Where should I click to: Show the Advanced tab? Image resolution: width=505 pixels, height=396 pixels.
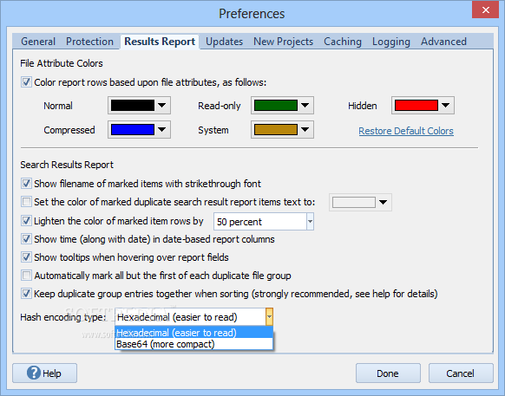443,42
